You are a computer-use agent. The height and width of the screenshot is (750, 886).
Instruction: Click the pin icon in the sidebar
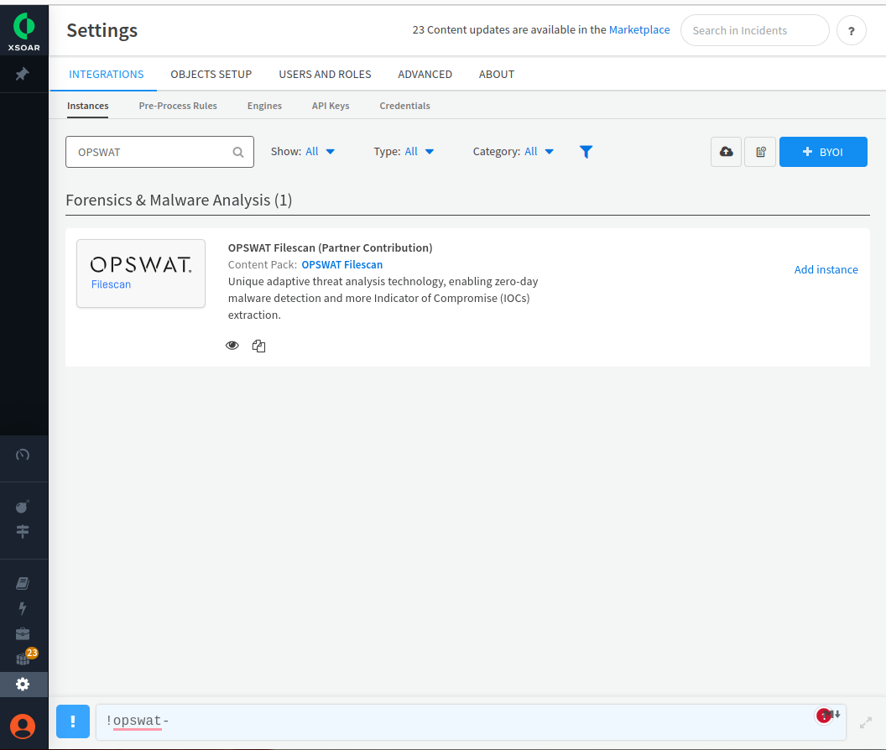pos(23,74)
